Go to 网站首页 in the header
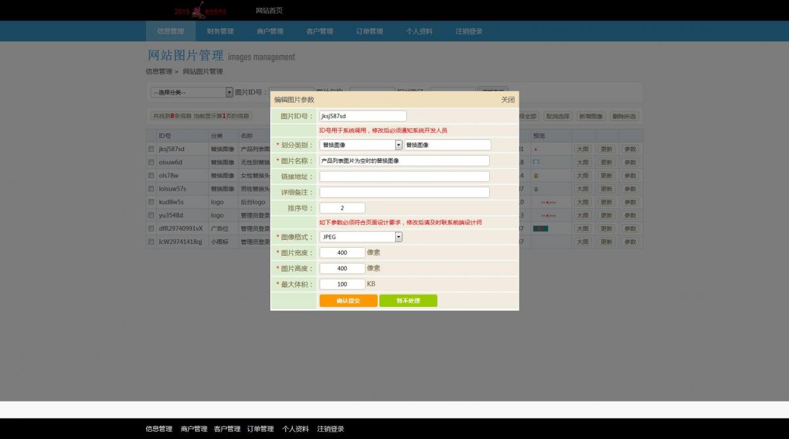This screenshot has height=439, width=789. [270, 11]
